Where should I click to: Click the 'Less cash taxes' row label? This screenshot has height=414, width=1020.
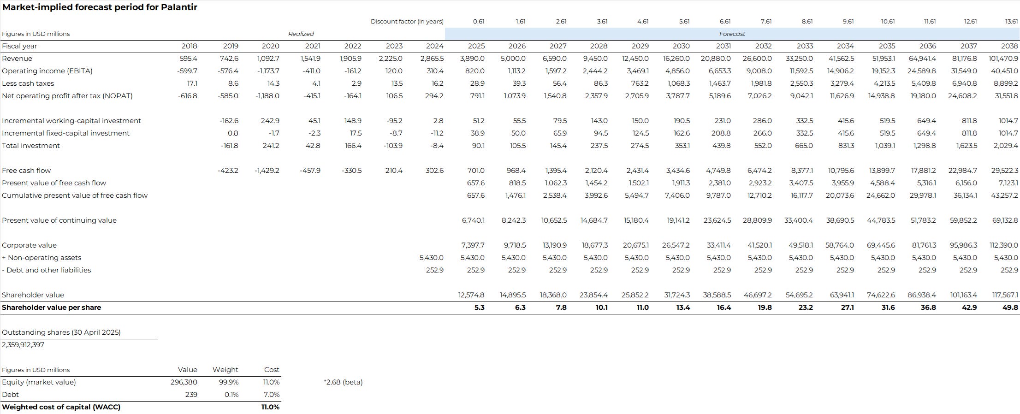(28, 83)
